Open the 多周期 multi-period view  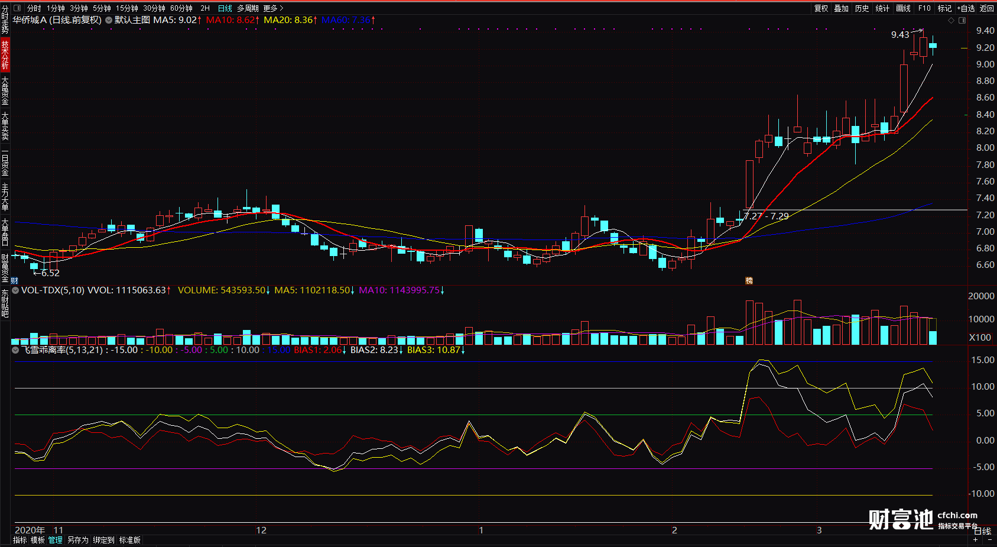click(x=248, y=8)
